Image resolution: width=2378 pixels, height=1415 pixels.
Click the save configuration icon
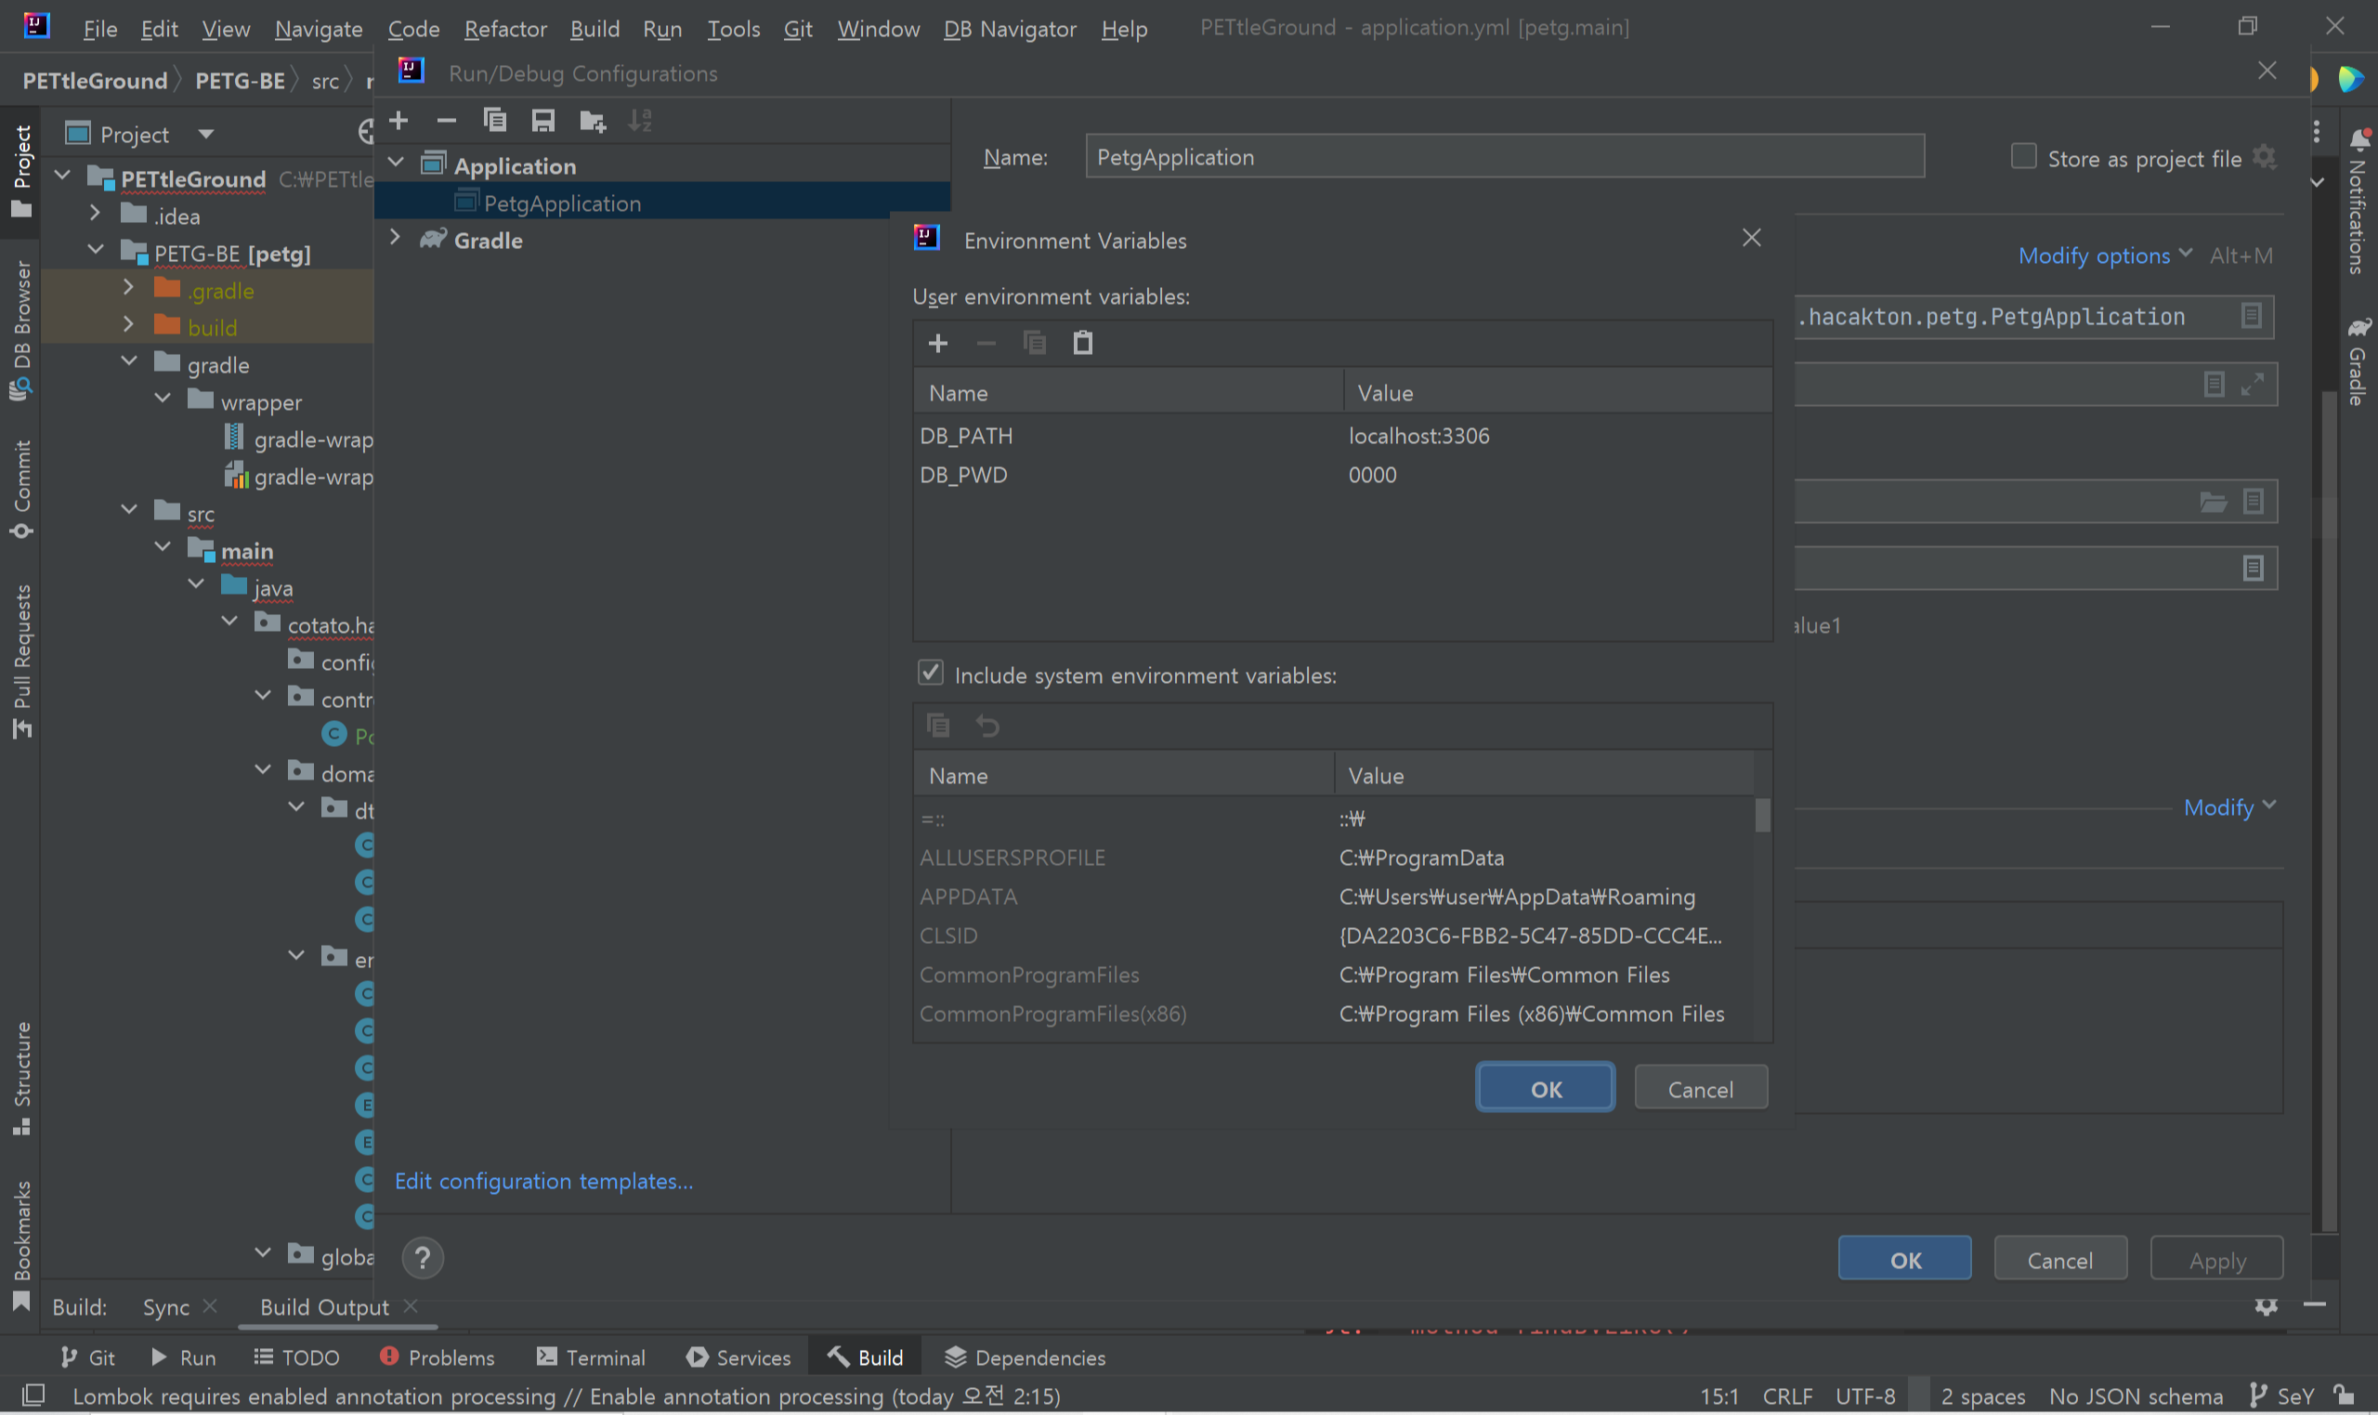pyautogui.click(x=543, y=120)
